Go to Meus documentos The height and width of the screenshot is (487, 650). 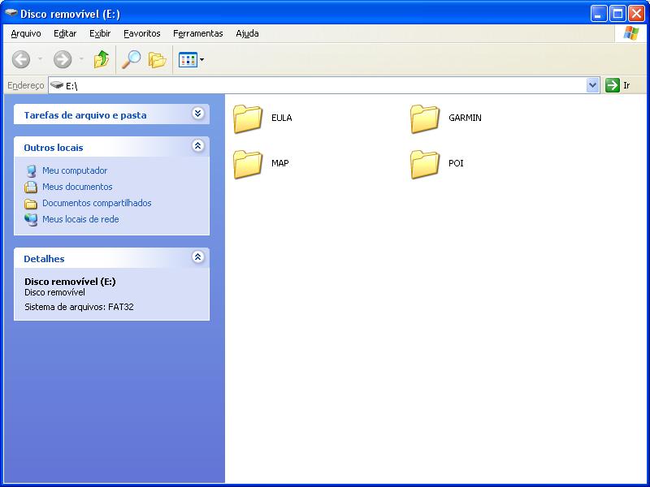pyautogui.click(x=77, y=187)
